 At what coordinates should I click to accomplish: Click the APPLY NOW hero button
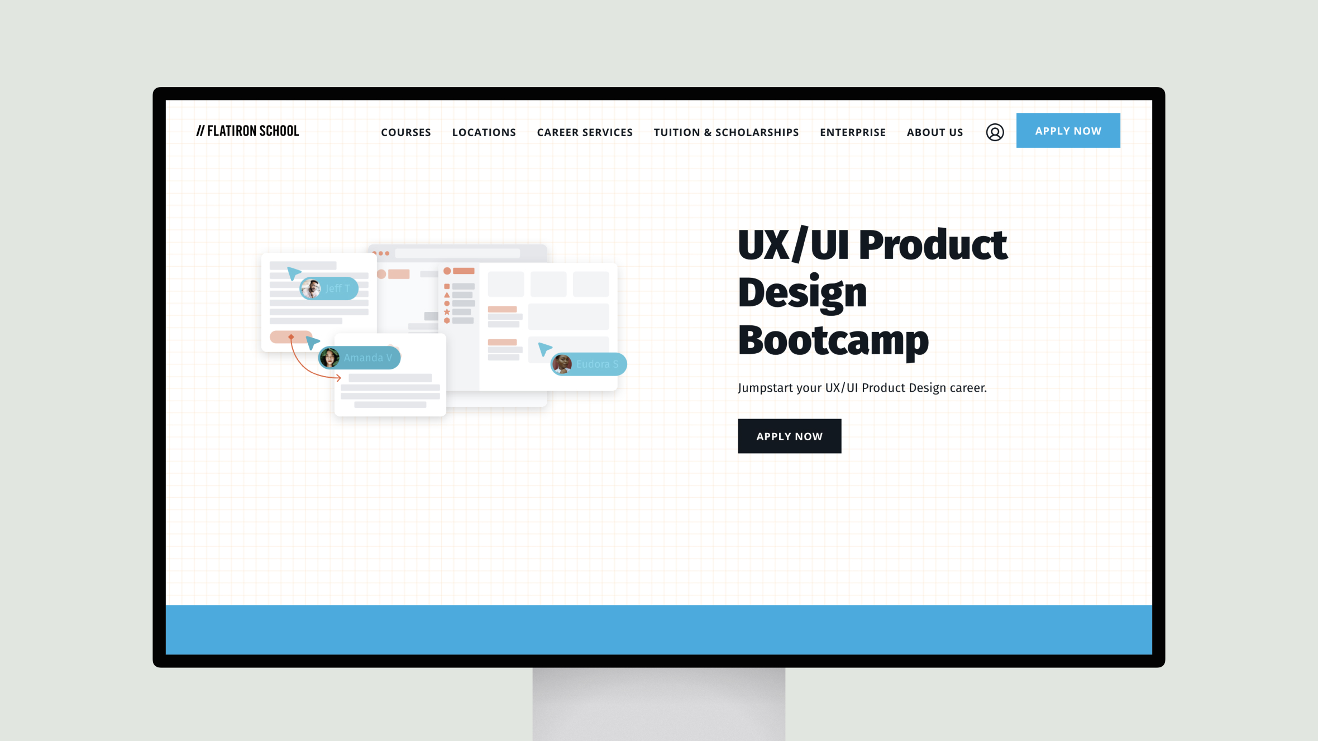coord(789,436)
